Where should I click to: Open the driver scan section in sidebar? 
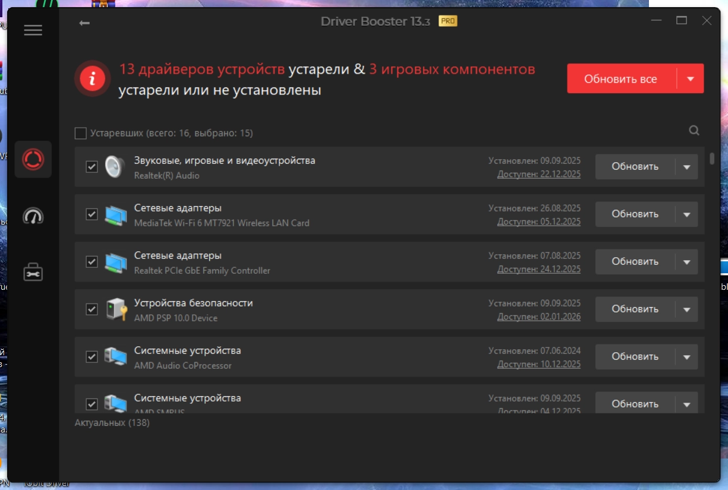coord(33,159)
